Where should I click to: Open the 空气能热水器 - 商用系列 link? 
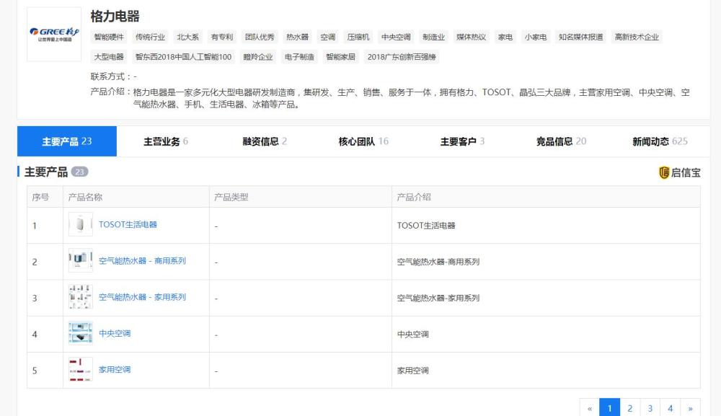pyautogui.click(x=142, y=261)
